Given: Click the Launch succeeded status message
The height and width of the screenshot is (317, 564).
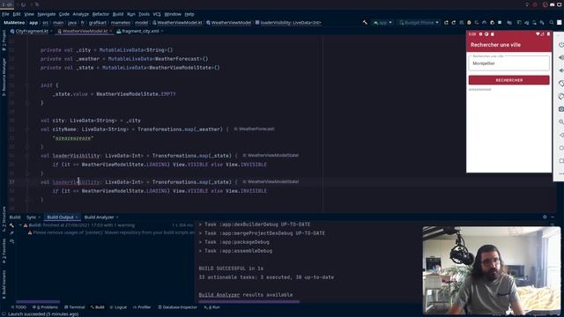Looking at the screenshot, I should (x=43, y=314).
